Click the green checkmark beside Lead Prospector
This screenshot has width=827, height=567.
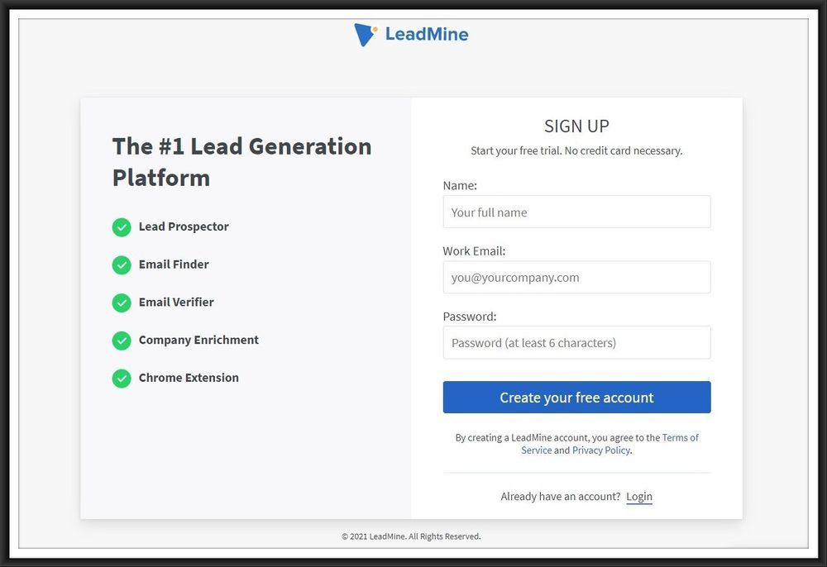point(122,227)
